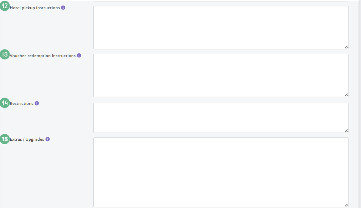
Task: Focus the Hotel pickup instructions text area
Action: point(221,28)
